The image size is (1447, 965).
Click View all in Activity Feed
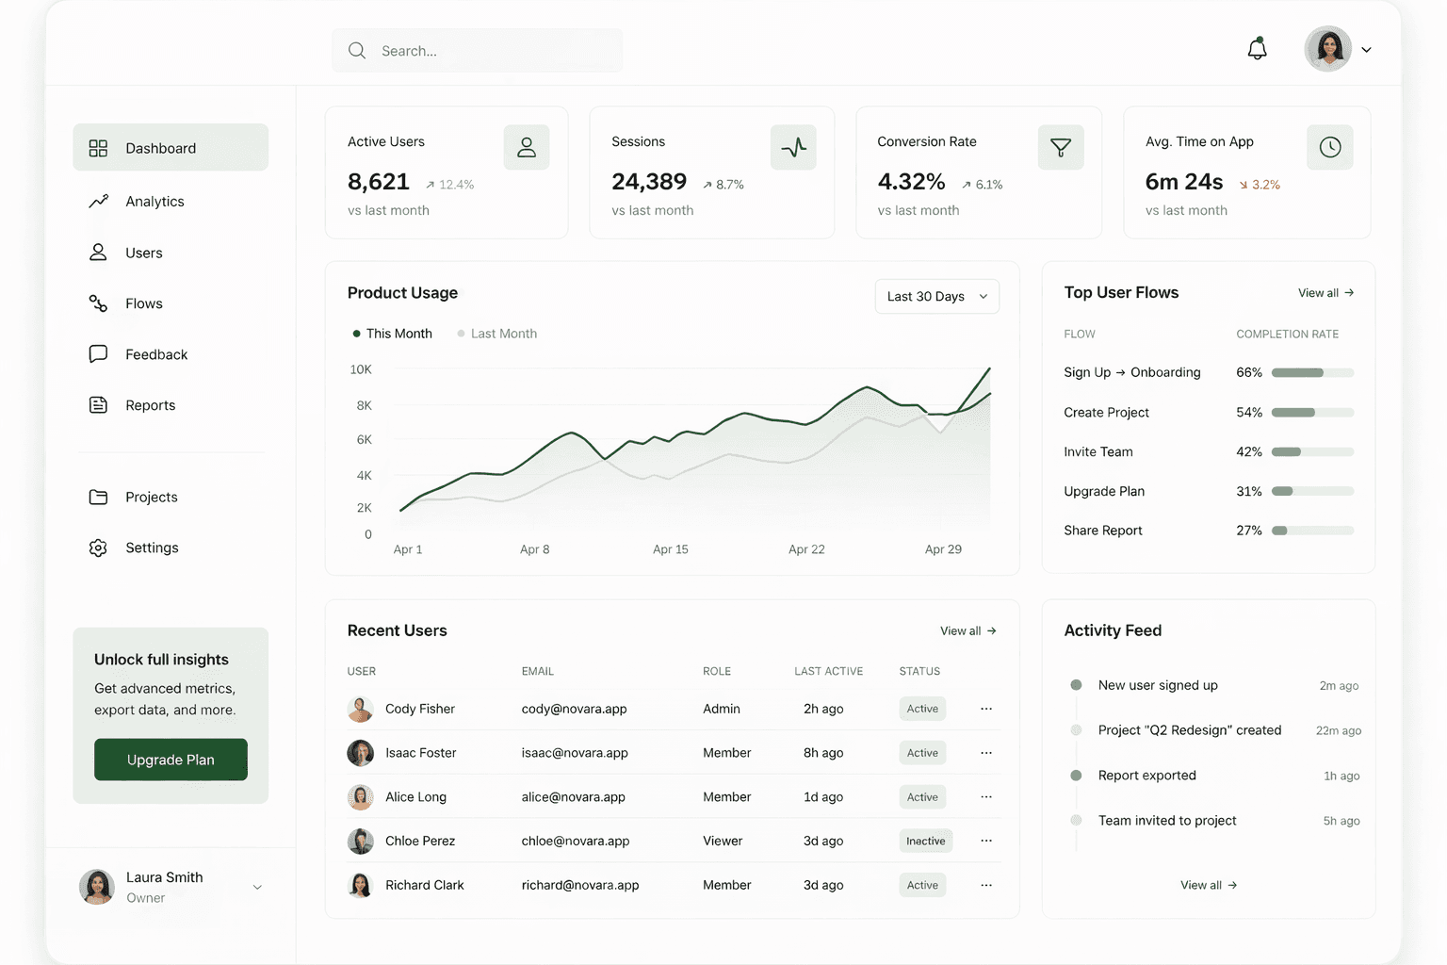tap(1209, 886)
